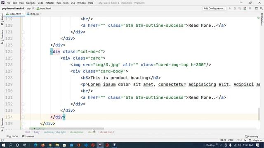264x148 pixels.
Task: Click the inspector hector icon in status bar
Action: pos(250,140)
